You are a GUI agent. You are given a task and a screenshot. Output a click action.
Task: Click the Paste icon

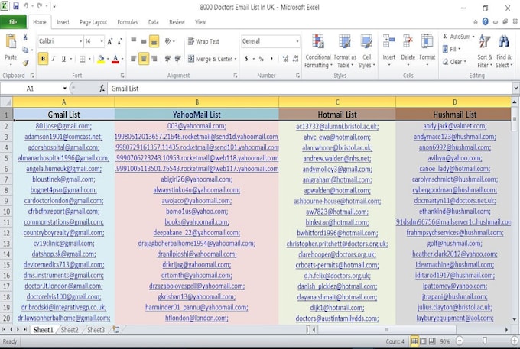click(11, 42)
